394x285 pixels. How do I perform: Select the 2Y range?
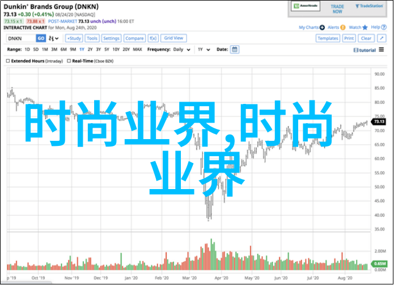(90, 49)
